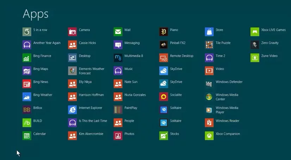
Task: Click the Zune Video icon
Action: click(x=255, y=58)
